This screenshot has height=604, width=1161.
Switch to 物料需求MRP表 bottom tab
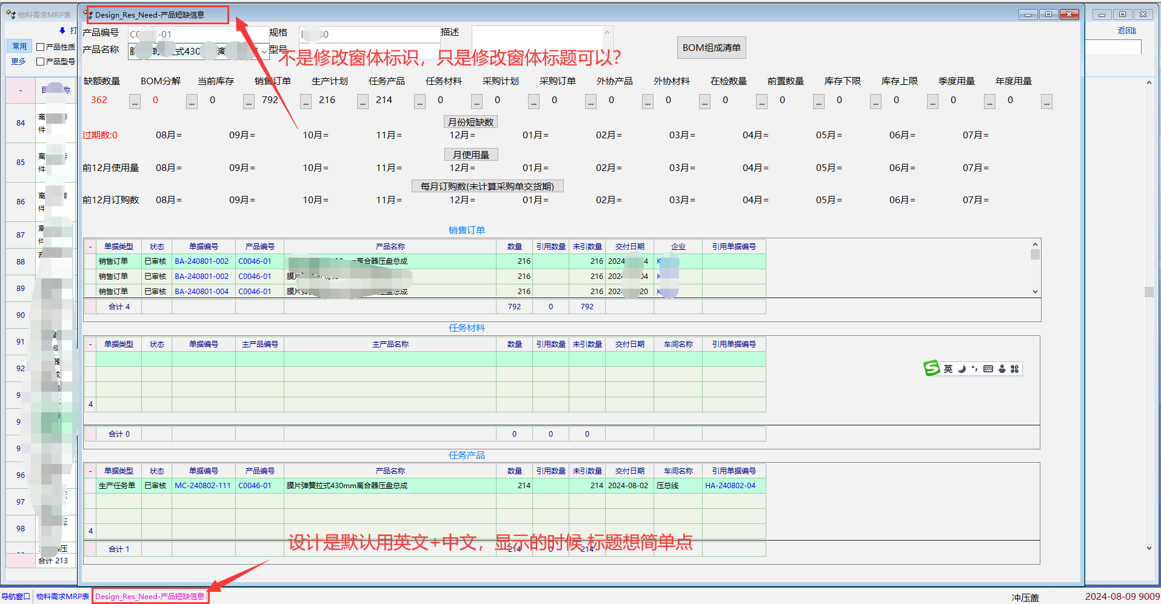coord(62,596)
